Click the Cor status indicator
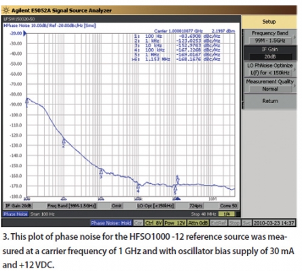Screen dimensions: 302x271 tap(138, 223)
